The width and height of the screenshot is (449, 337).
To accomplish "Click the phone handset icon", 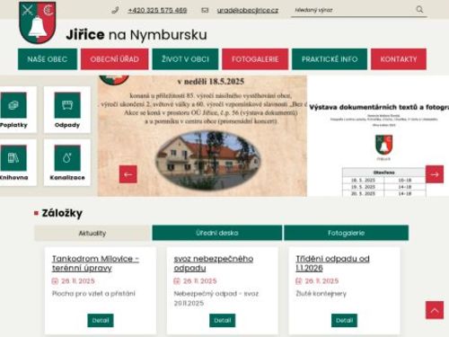I will tap(115, 10).
